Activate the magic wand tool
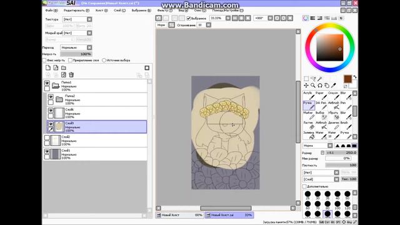400x225 pixels. pyautogui.click(x=320, y=79)
